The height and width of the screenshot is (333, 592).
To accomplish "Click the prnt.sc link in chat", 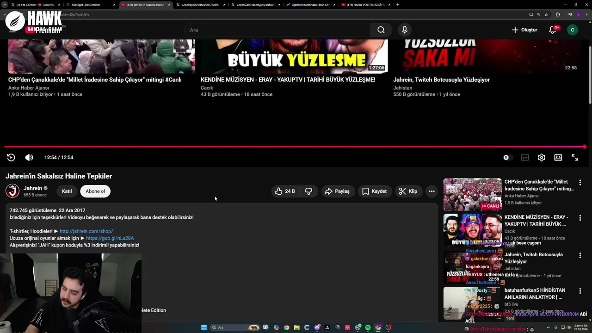I will coord(547,314).
